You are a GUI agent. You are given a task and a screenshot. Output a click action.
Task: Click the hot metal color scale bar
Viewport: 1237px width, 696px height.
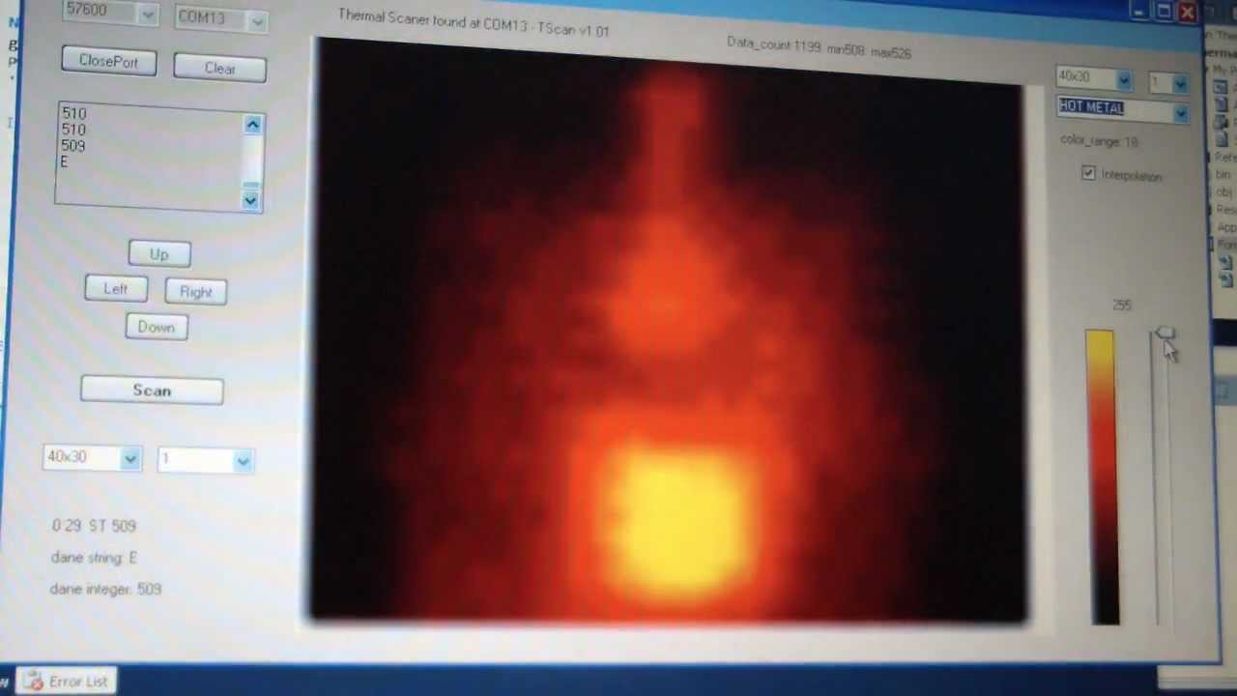point(1103,478)
